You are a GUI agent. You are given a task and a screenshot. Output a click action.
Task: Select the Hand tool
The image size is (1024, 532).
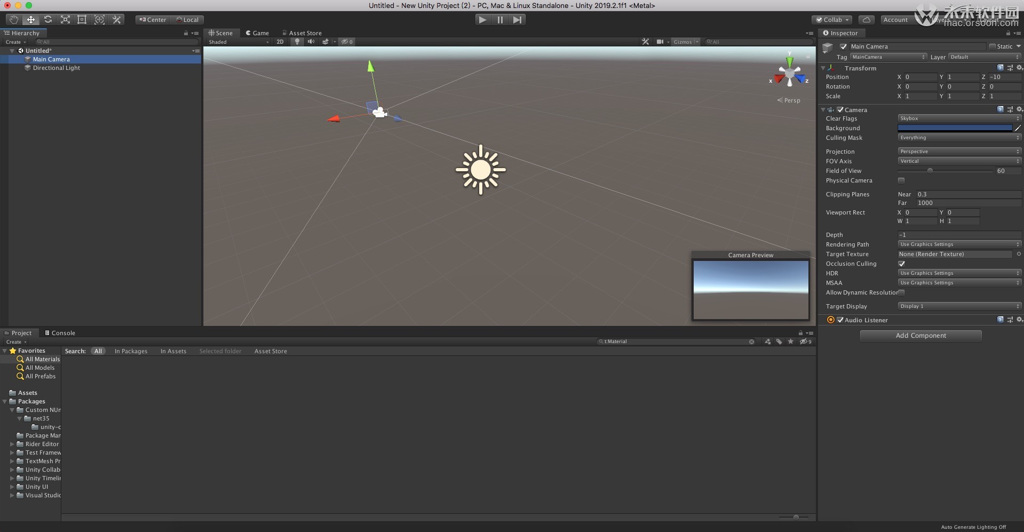coord(14,19)
